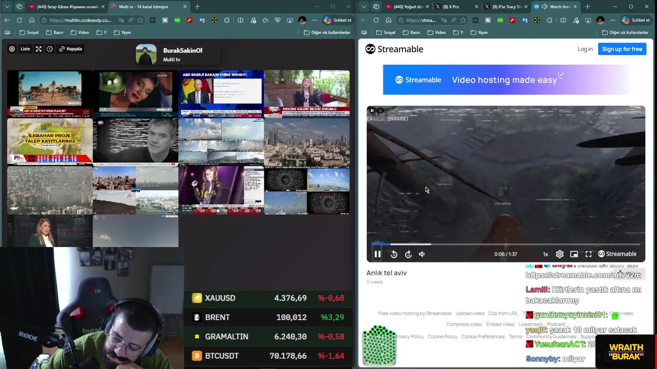Image resolution: width=657 pixels, height=369 pixels.
Task: Click the Kopyala link-copy button
Action: click(x=71, y=49)
